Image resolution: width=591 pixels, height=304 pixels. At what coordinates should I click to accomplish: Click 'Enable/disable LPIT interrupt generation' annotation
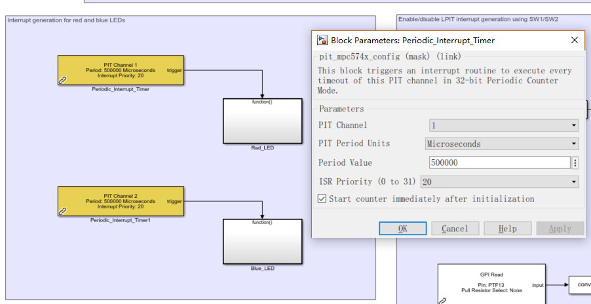click(x=478, y=19)
